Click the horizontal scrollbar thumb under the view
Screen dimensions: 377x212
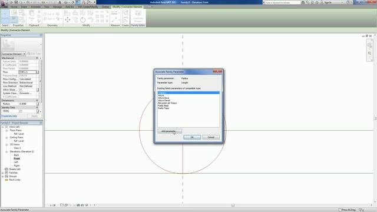[x=233, y=206]
